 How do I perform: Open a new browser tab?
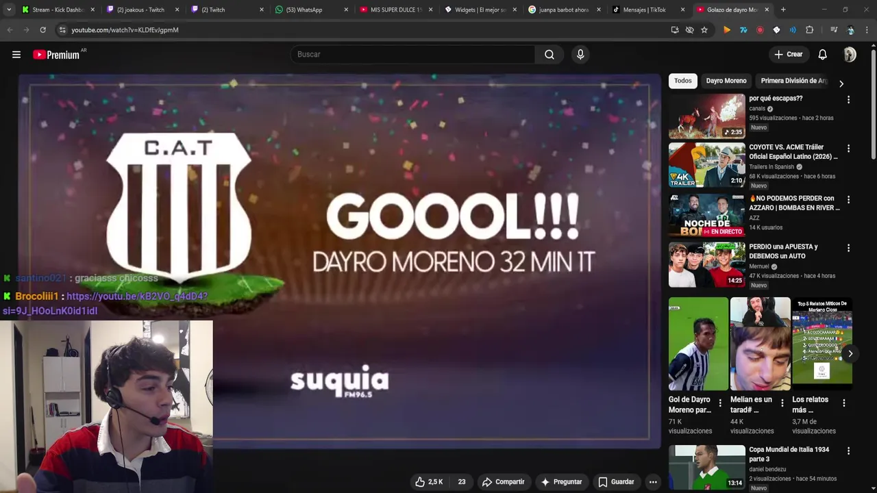783,10
